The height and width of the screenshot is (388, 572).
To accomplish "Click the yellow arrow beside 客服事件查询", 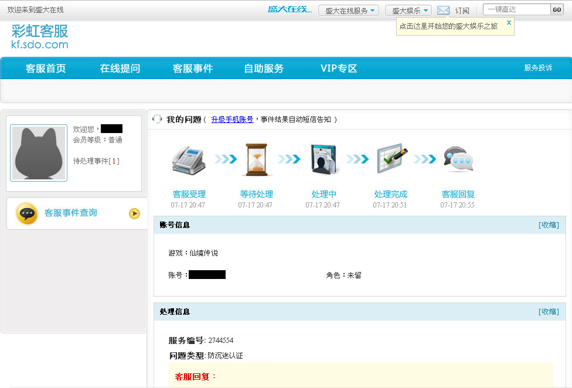I will 135,213.
